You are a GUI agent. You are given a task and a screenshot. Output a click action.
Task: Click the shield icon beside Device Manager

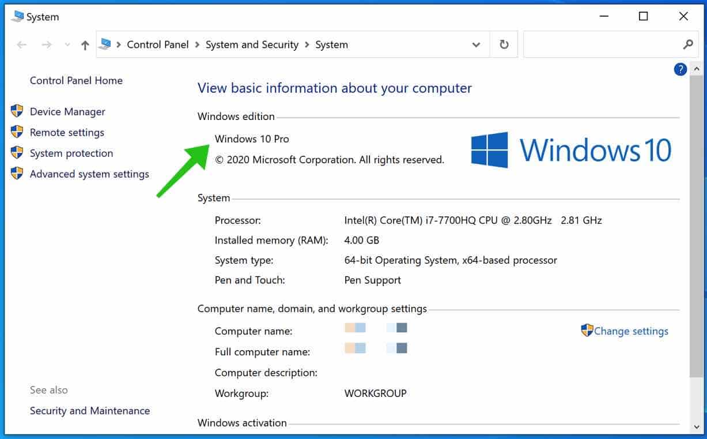(x=17, y=111)
